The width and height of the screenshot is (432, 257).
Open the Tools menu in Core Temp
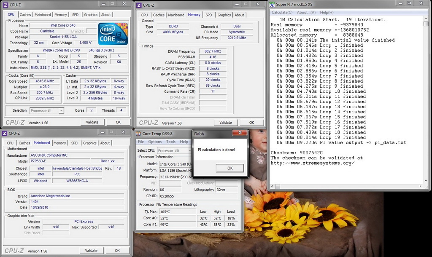170,142
